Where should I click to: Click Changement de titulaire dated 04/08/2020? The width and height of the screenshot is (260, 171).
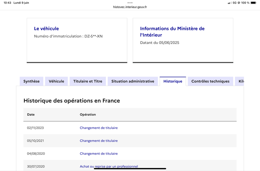coord(99,153)
